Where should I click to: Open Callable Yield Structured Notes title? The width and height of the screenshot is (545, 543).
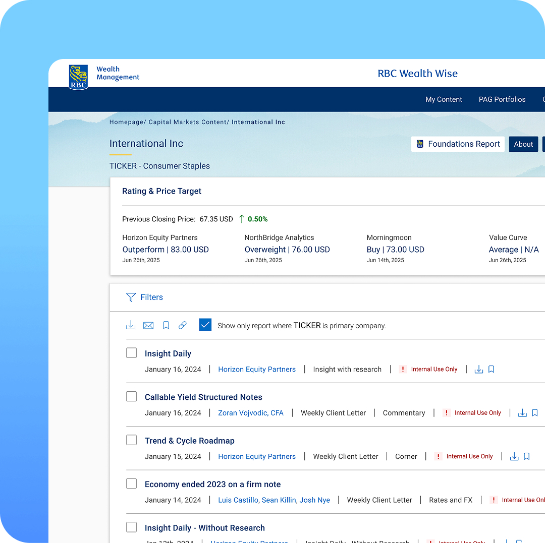pos(203,397)
